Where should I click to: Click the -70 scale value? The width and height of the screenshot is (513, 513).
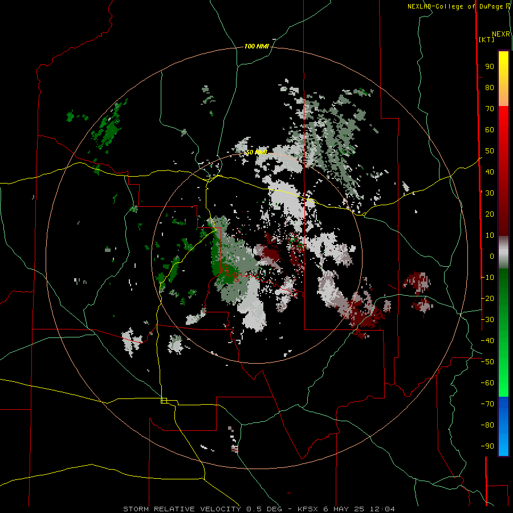click(487, 404)
